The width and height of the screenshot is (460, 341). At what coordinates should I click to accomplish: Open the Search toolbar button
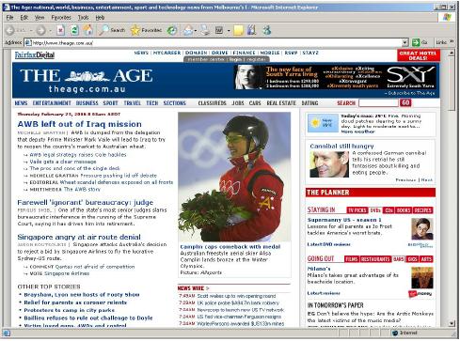pyautogui.click(x=112, y=30)
